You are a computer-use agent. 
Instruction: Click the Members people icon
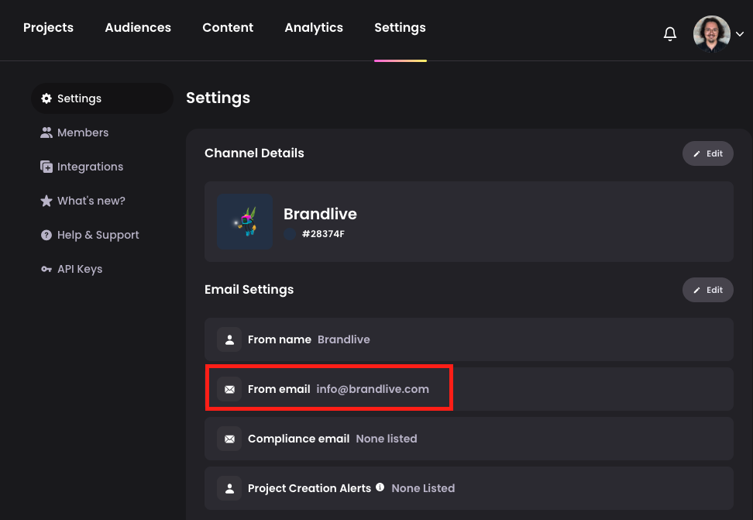[x=46, y=133]
